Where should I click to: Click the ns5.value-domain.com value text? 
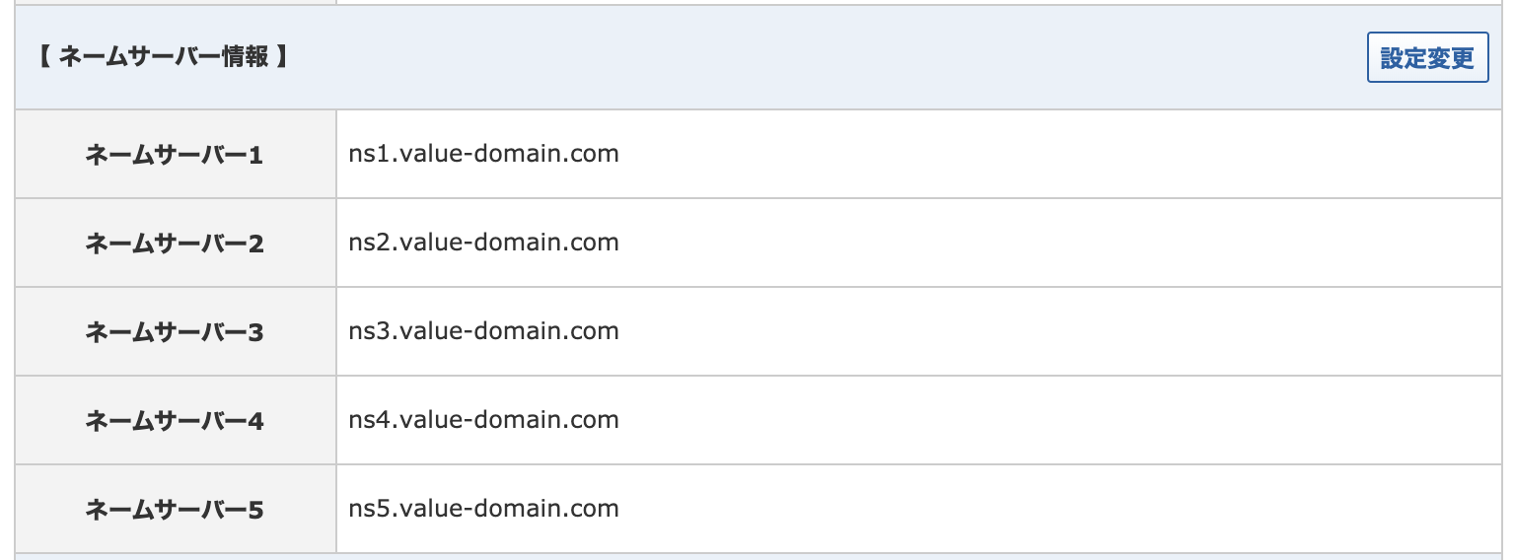tap(483, 509)
